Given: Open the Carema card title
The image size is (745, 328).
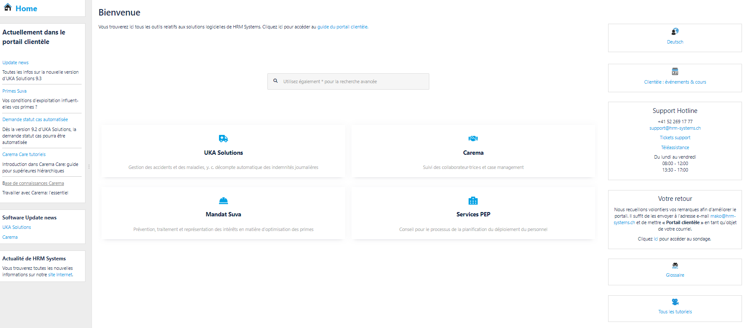Looking at the screenshot, I should coord(473,153).
